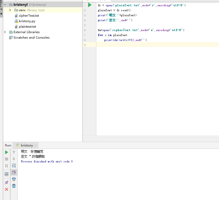Open cipherText.txt from the project tree

29,16
